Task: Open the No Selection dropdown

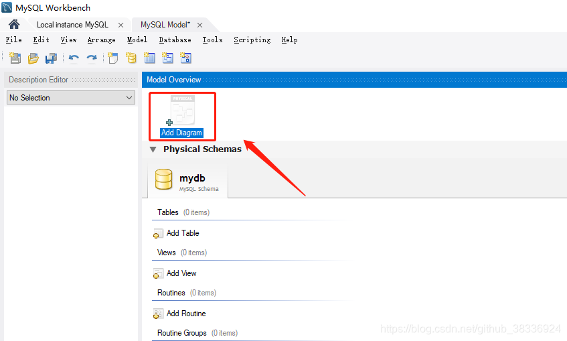Action: [x=71, y=98]
